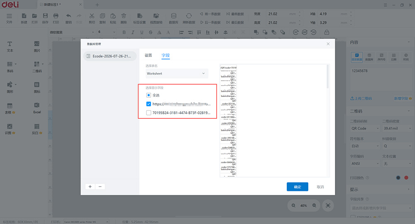Uncheck the https field checkbox

point(149,104)
